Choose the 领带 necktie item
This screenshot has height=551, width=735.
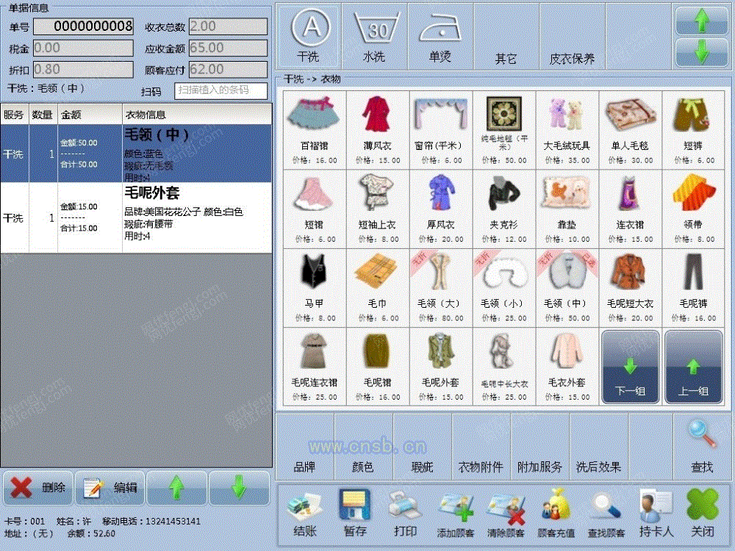pyautogui.click(x=694, y=209)
